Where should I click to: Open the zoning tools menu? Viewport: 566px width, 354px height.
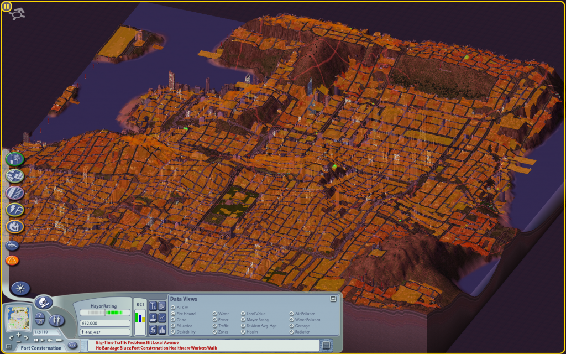coord(15,176)
